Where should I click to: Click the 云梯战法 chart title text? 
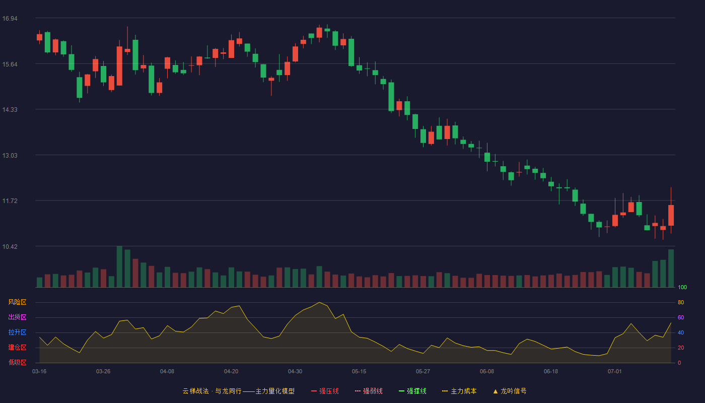click(195, 391)
